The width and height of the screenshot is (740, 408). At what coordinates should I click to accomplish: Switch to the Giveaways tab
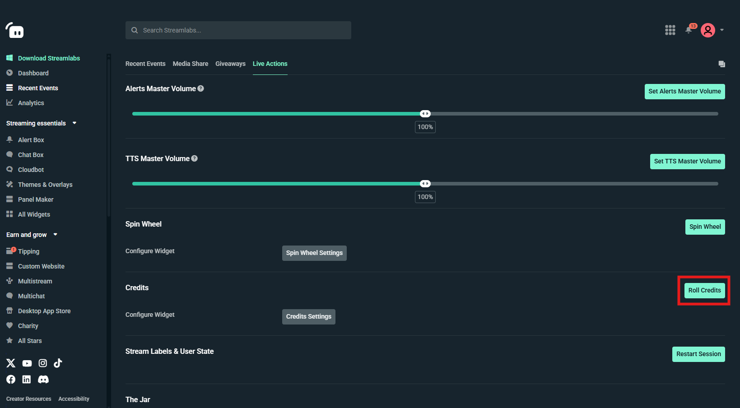(x=230, y=64)
